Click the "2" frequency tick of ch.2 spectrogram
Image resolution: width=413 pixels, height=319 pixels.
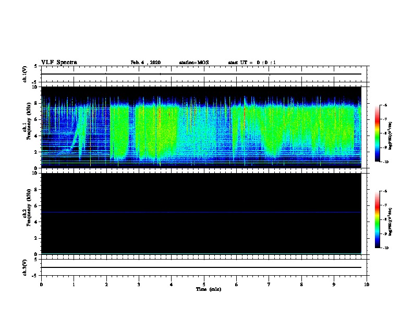coord(36,238)
